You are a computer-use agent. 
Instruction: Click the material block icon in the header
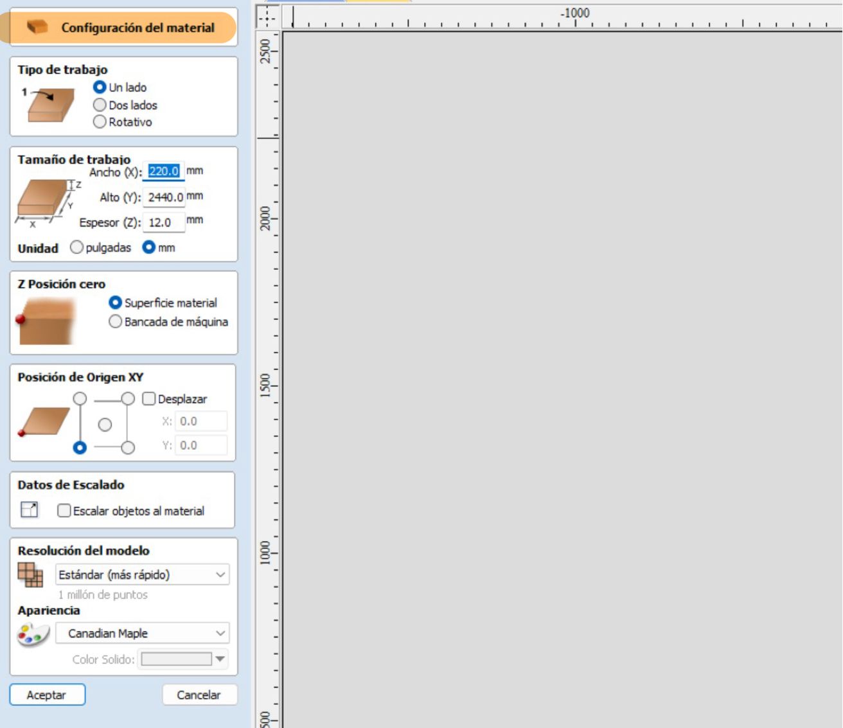click(37, 26)
